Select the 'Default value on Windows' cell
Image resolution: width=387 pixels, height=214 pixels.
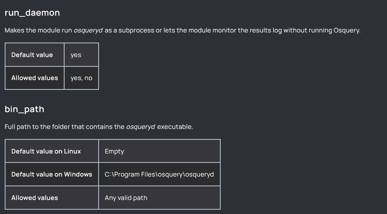pyautogui.click(x=52, y=174)
